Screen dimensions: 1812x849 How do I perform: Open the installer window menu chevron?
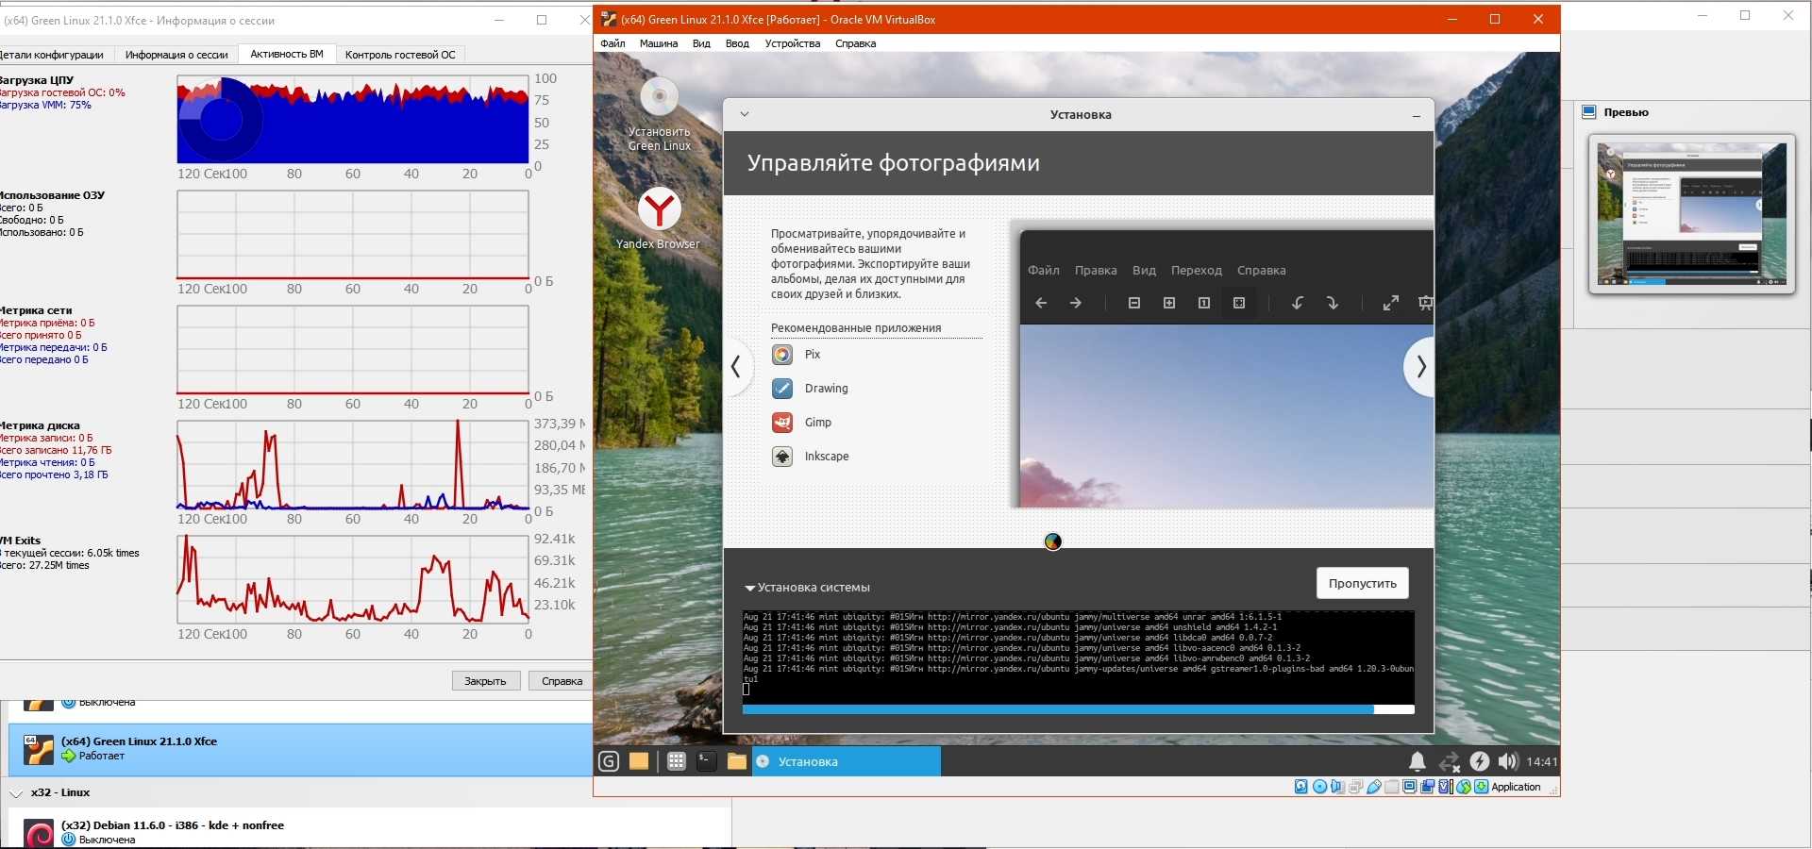point(744,114)
